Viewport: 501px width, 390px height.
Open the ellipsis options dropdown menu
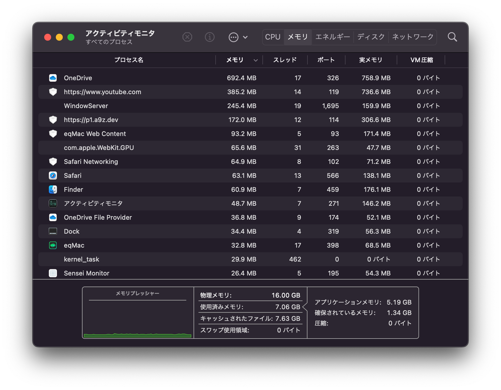(238, 37)
